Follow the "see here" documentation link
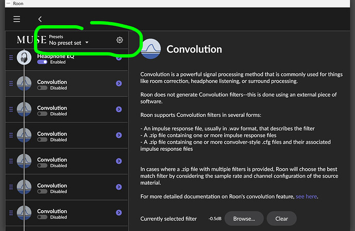 (x=306, y=197)
